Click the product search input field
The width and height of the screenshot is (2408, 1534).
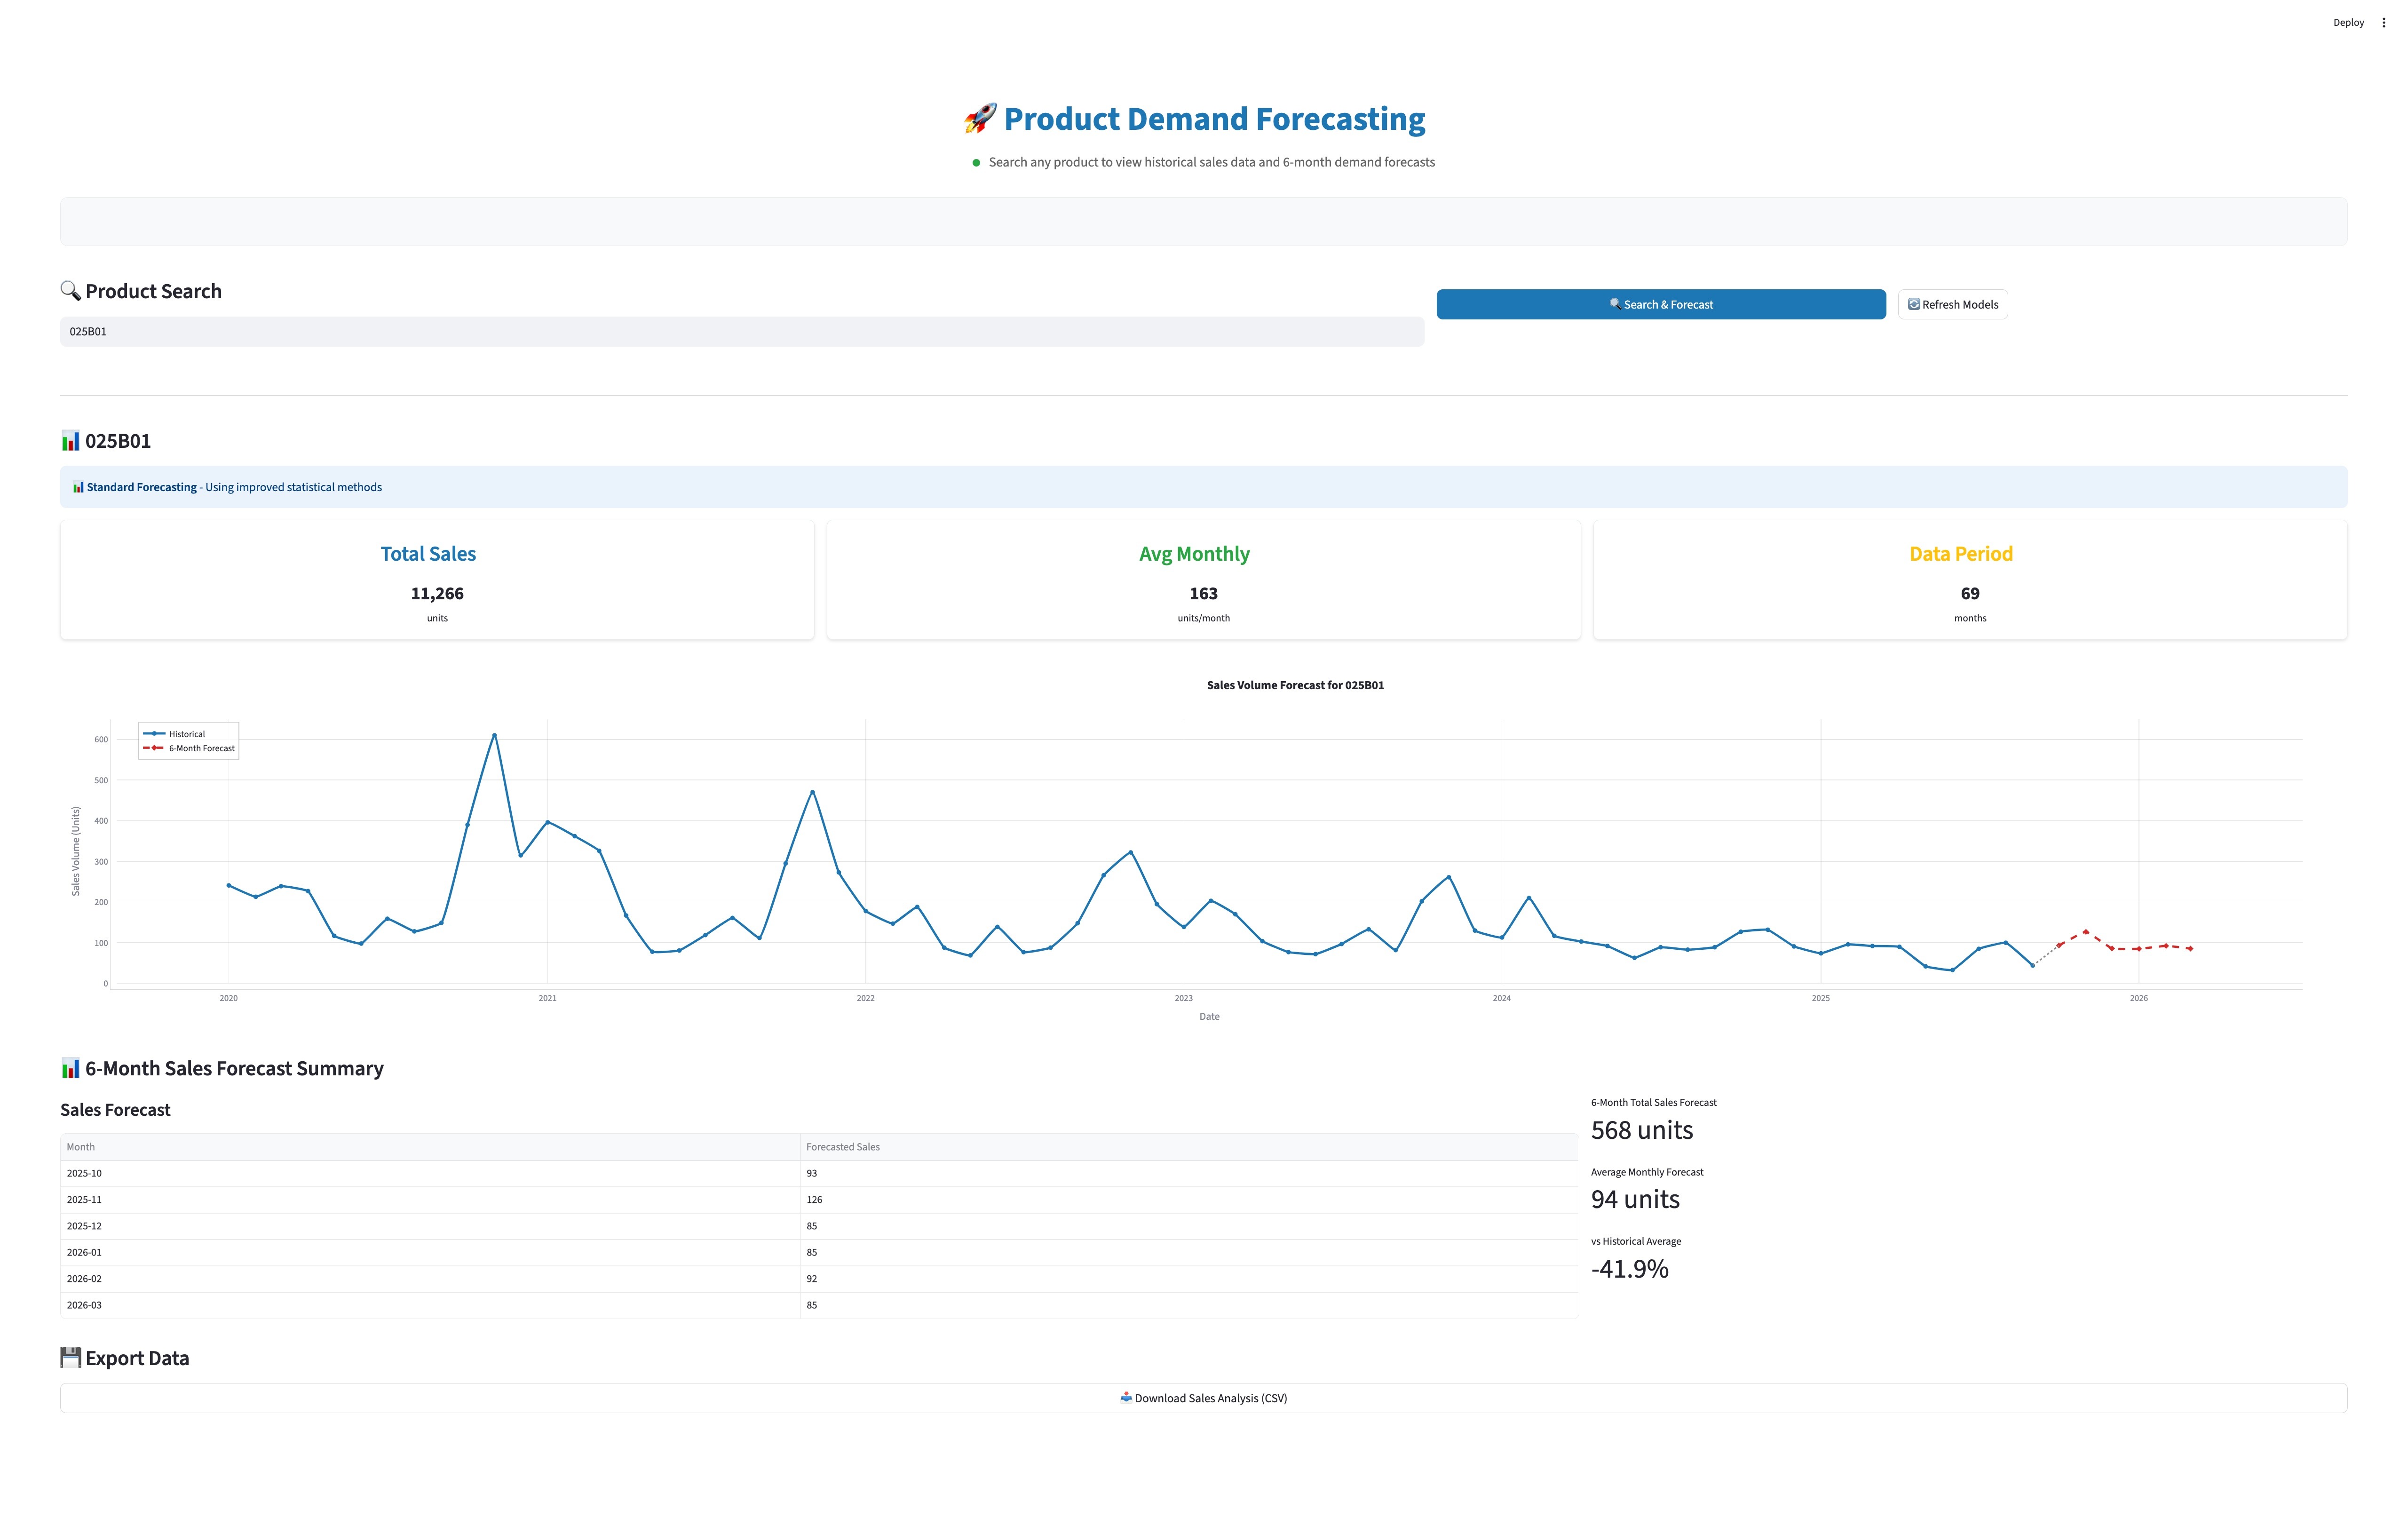pos(741,332)
